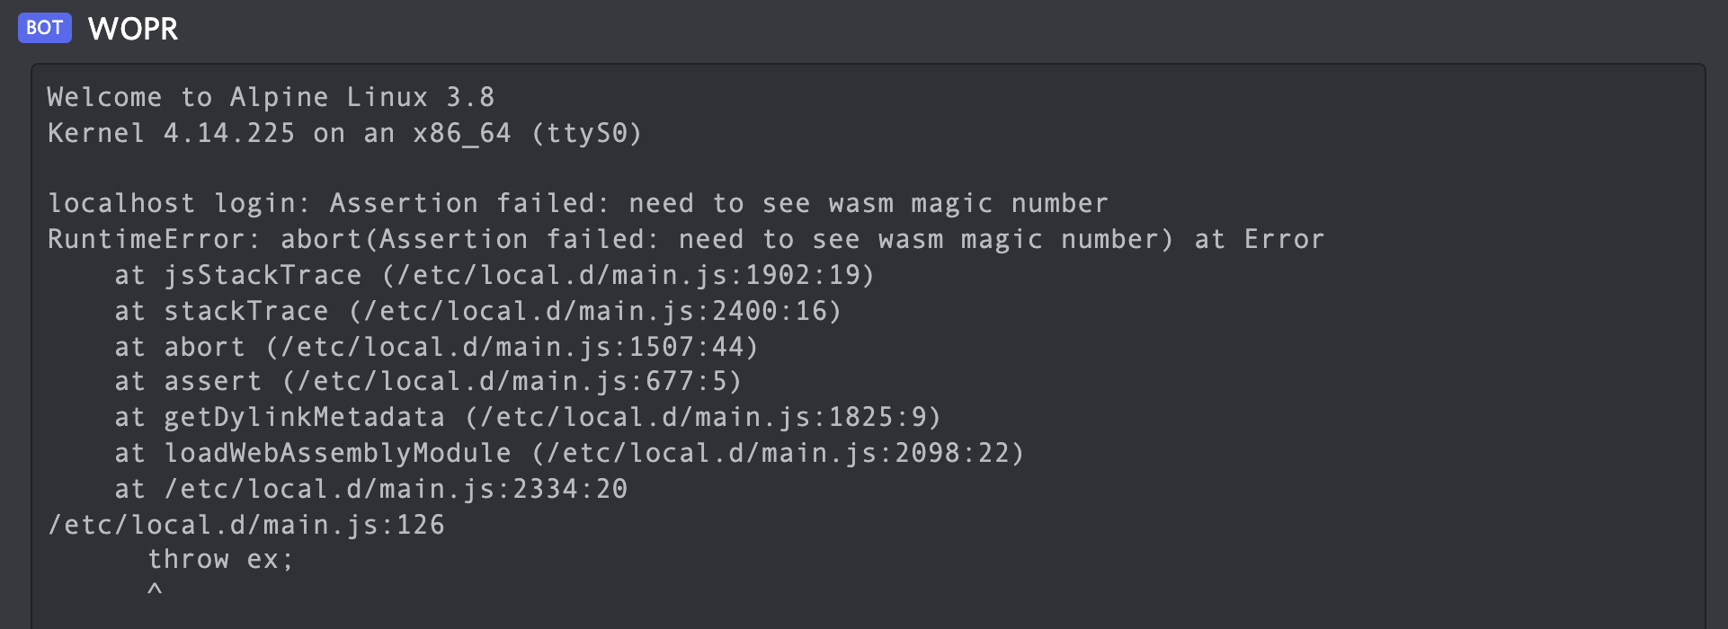Click the main.js:2334:20 anonymous frame
The image size is (1728, 629).
[x=370, y=489]
